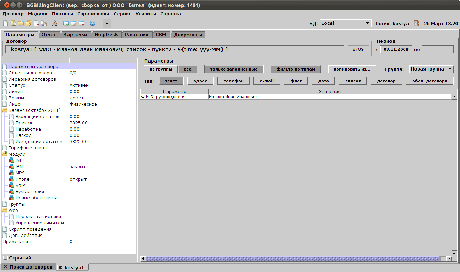Click the new blank contract page icon
This screenshot has height=272, width=460.
[5, 24]
